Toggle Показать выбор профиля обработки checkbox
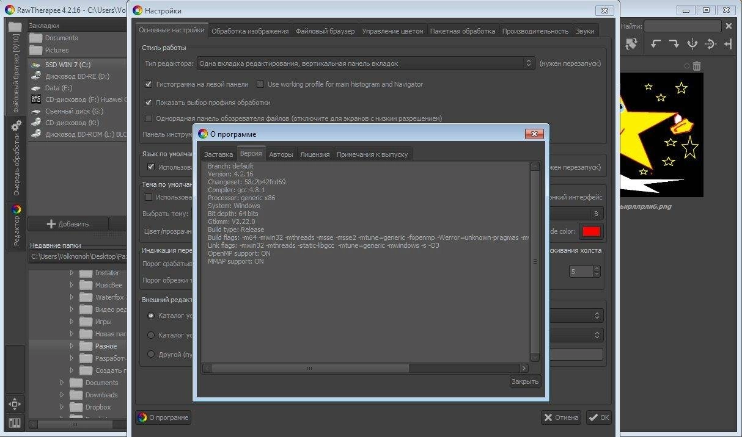This screenshot has width=742, height=437. tap(149, 103)
